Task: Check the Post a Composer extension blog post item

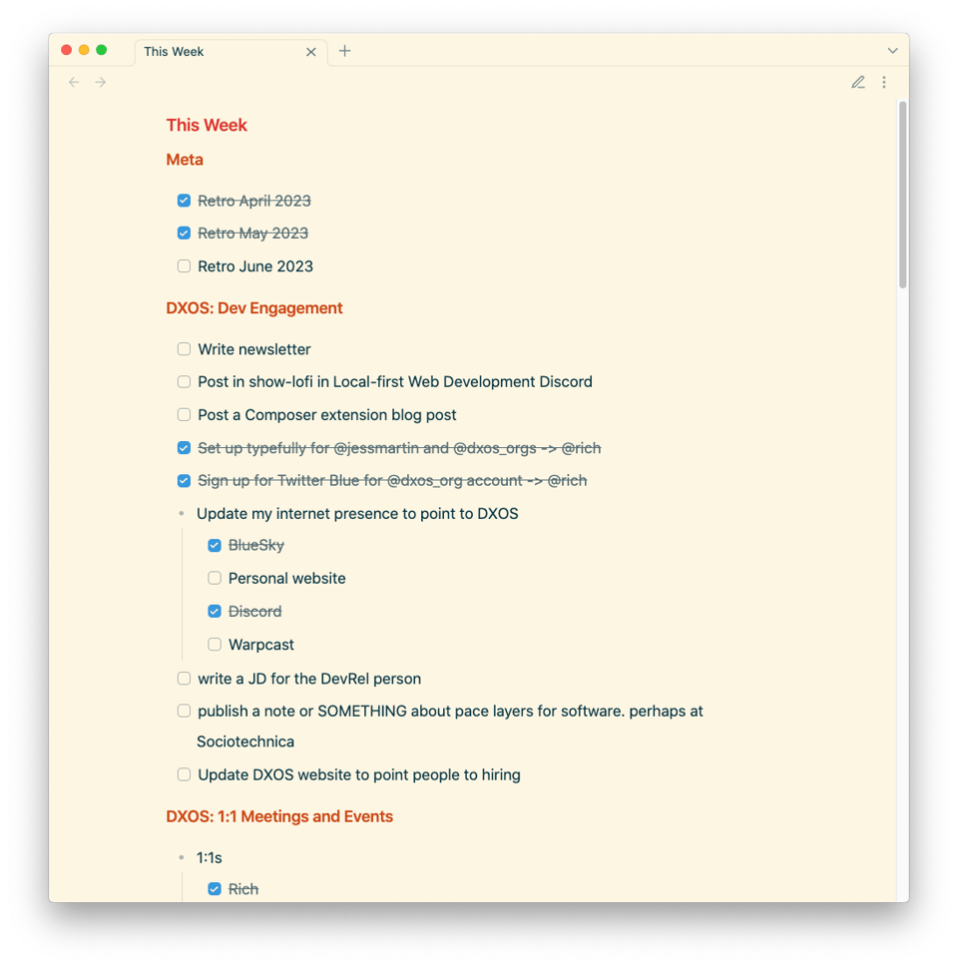Action: coord(184,414)
